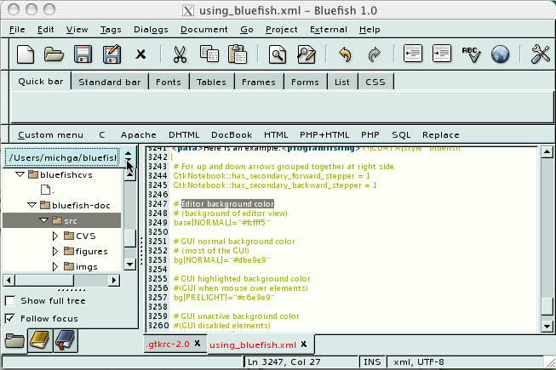Click the file tree scroll right arrow

coord(114,281)
